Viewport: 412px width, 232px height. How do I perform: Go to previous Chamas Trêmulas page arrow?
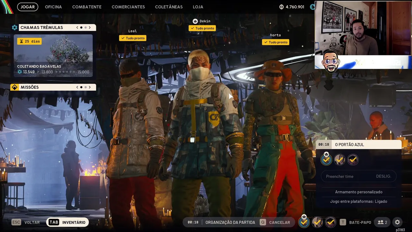coord(77,27)
